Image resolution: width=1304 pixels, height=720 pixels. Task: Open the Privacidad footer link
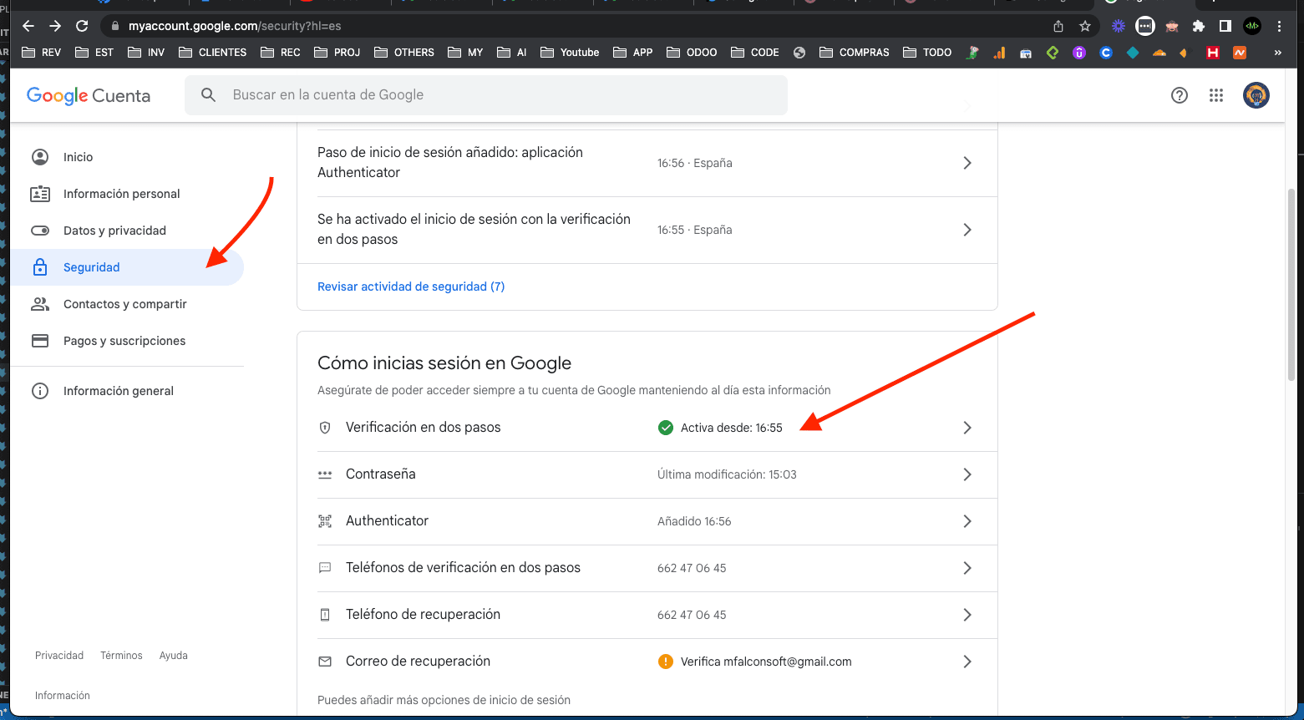click(59, 656)
